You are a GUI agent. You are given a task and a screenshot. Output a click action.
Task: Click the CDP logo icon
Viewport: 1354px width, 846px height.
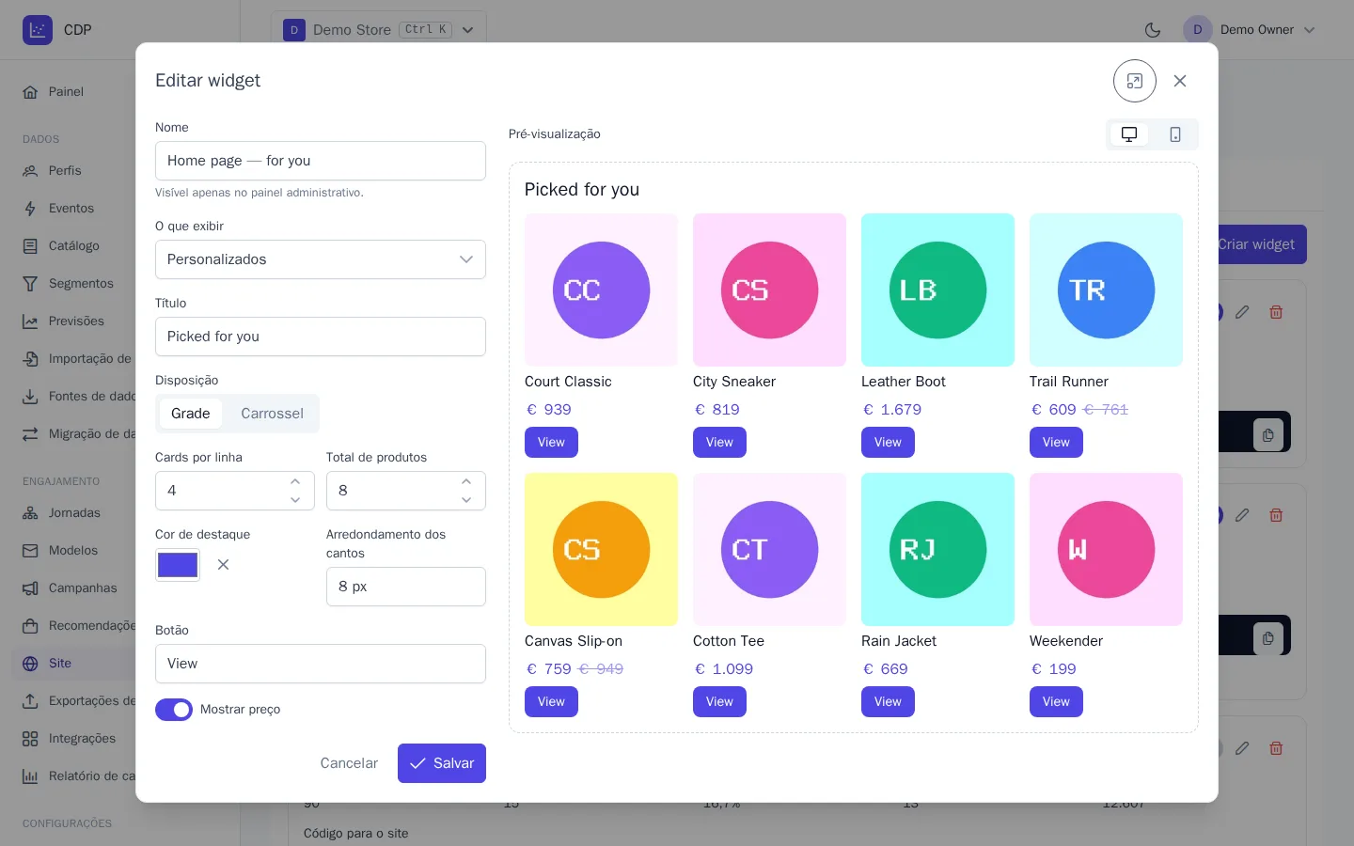click(38, 30)
